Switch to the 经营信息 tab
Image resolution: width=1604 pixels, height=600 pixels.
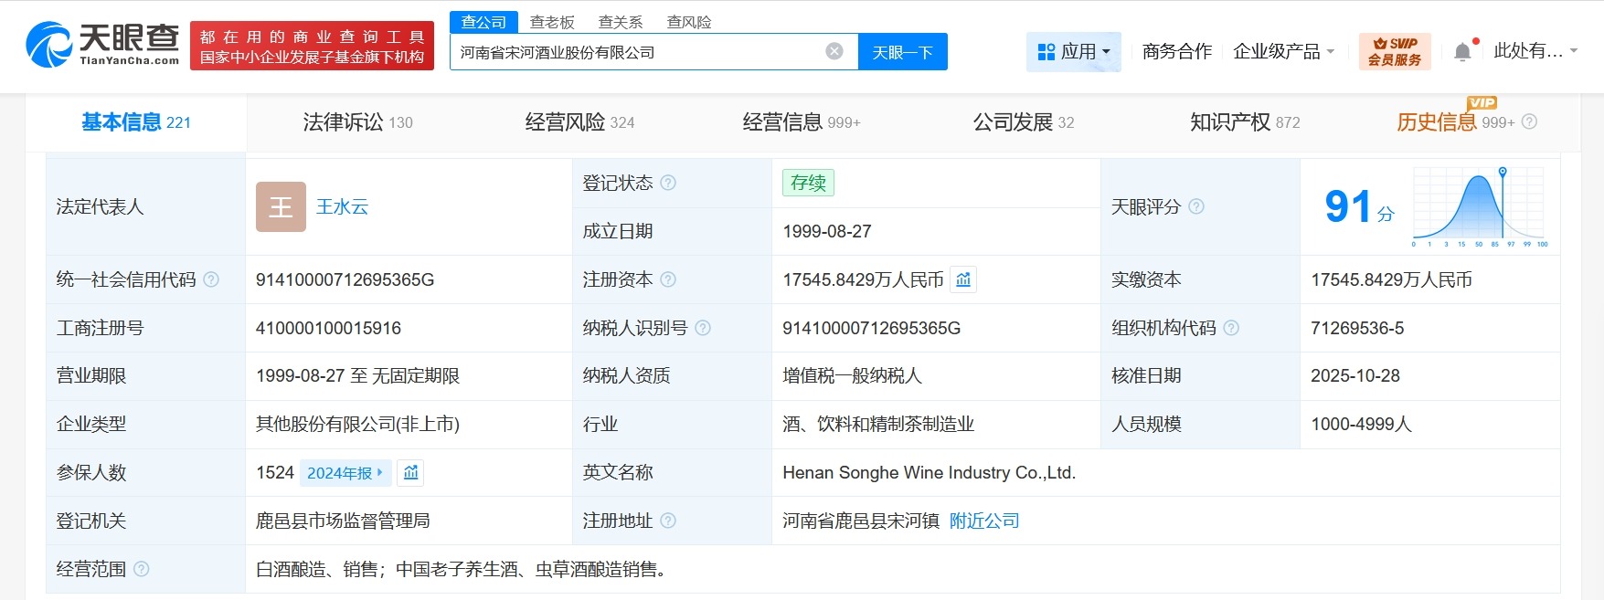click(x=802, y=122)
